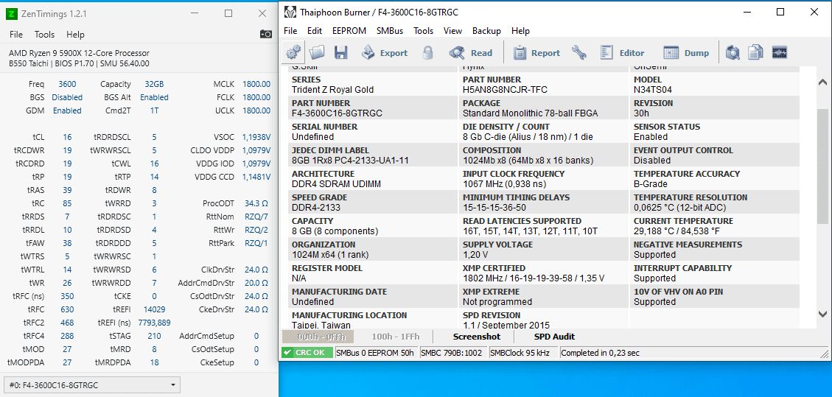The height and width of the screenshot is (397, 832).
Task: Take screenshot with ZenTimings camera icon
Action: click(x=266, y=35)
